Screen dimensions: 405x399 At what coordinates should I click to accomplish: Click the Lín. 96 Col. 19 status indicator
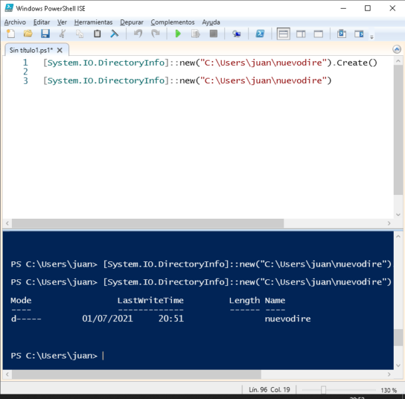click(x=270, y=390)
